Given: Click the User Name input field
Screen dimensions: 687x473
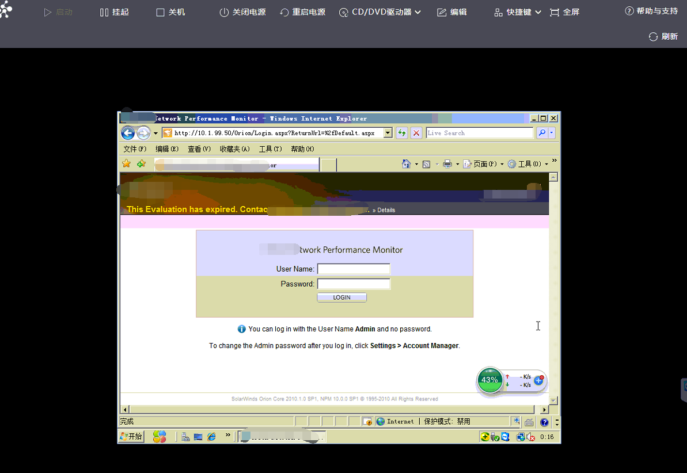Looking at the screenshot, I should (x=354, y=269).
